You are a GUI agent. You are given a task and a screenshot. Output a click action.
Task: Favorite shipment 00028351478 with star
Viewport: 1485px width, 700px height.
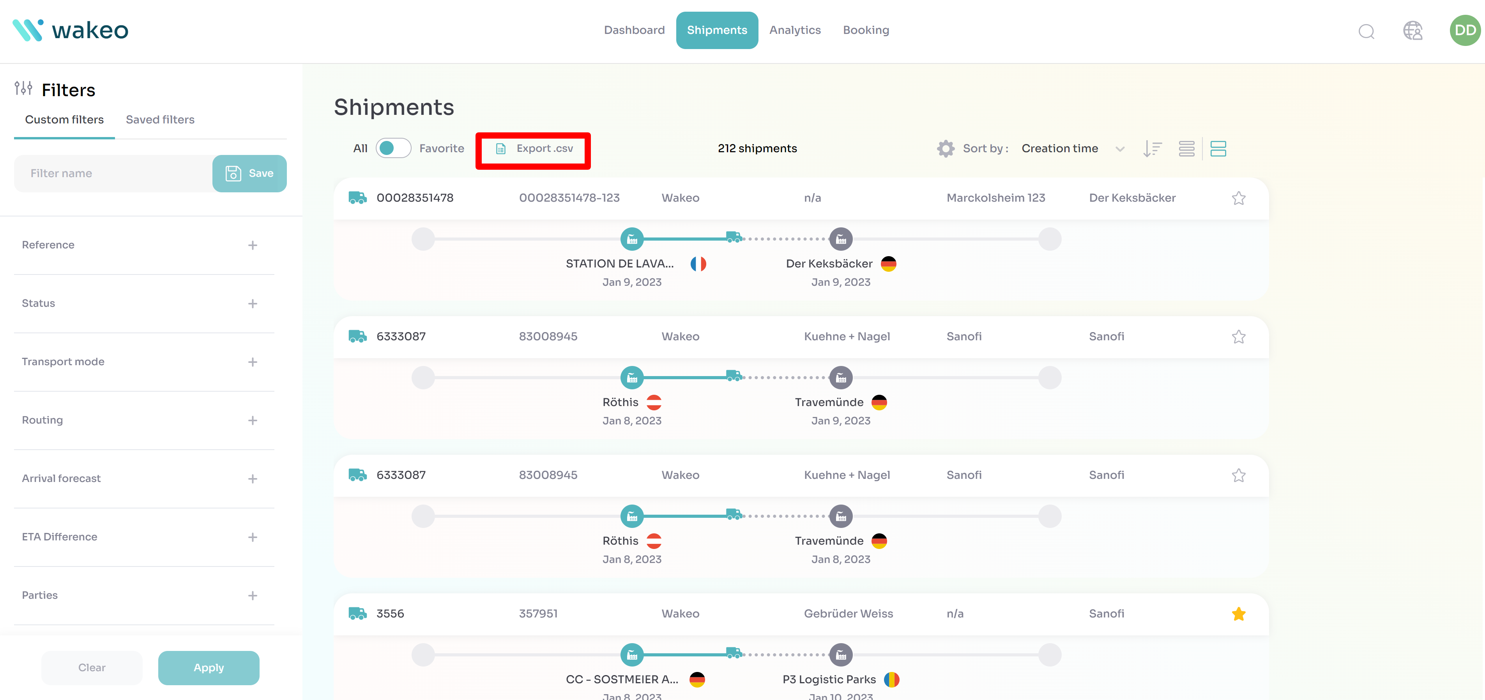[x=1238, y=198]
